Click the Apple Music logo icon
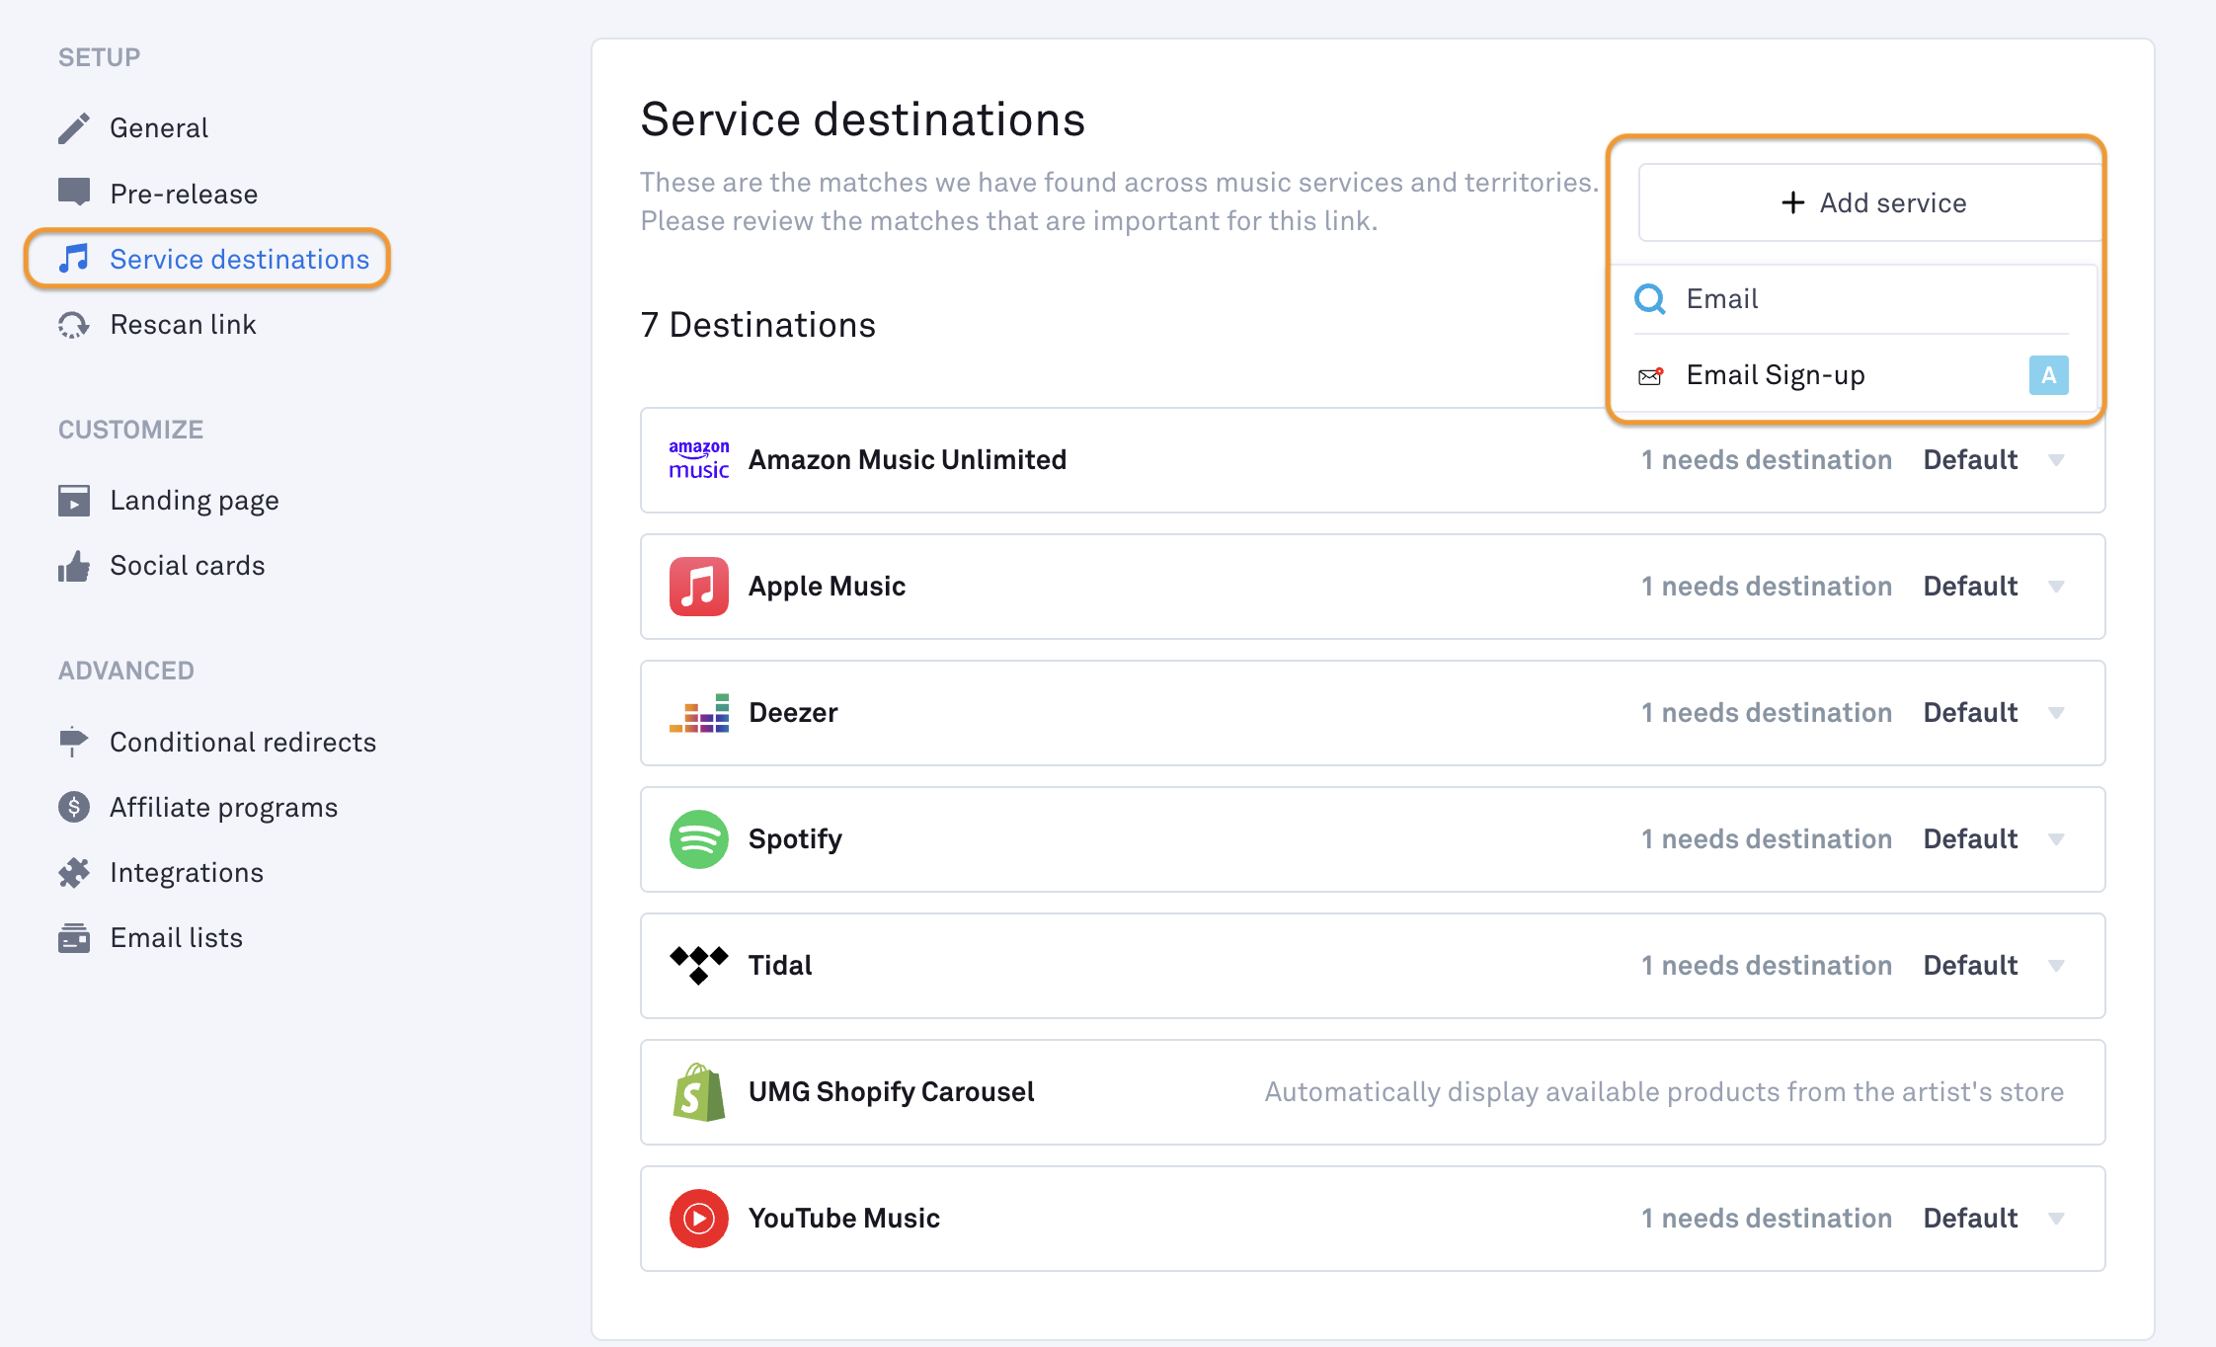This screenshot has width=2216, height=1347. coord(699,587)
